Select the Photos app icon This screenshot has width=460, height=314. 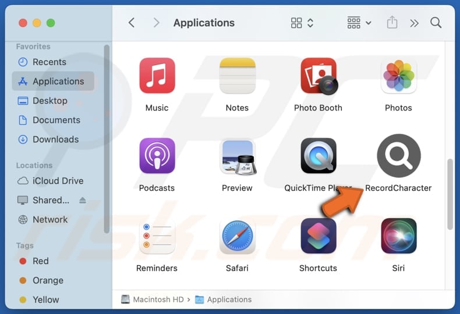(398, 76)
